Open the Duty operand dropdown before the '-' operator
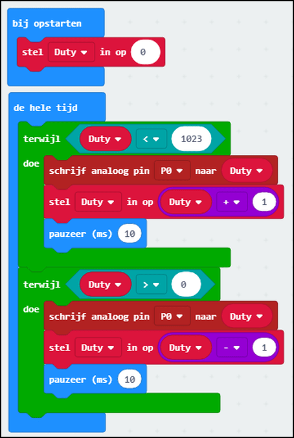This screenshot has height=438, width=294. pos(185,348)
